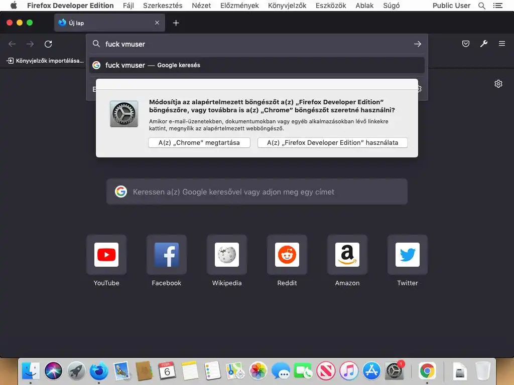Open Calendar from the Dock
514x385 pixels.
[x=167, y=371]
